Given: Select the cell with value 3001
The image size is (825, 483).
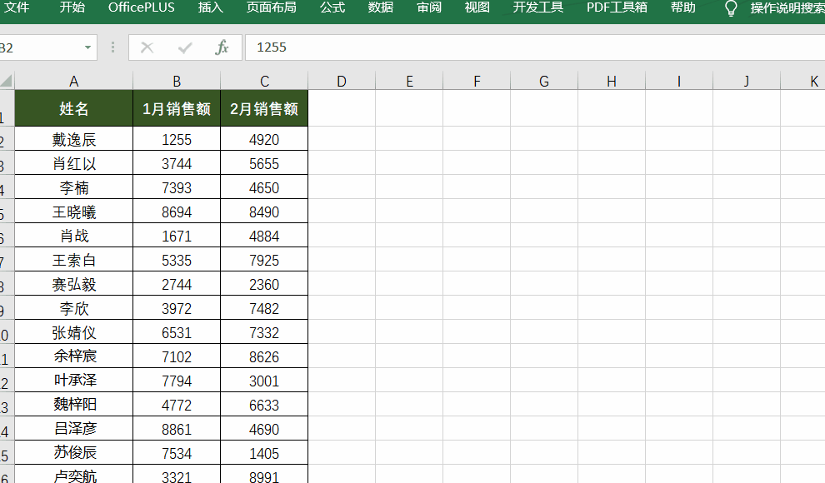Looking at the screenshot, I should click(264, 381).
